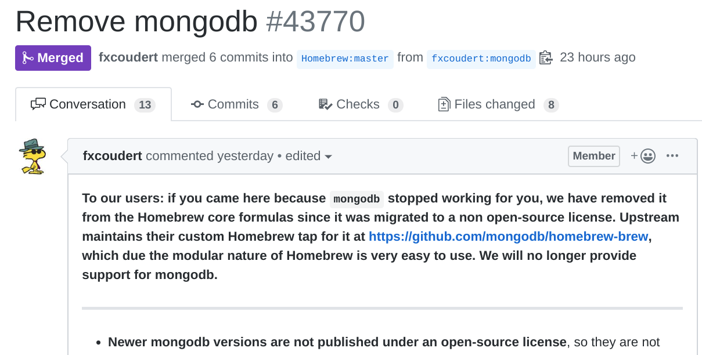This screenshot has width=702, height=355.
Task: Switch to the Commits tab
Action: pos(236,104)
